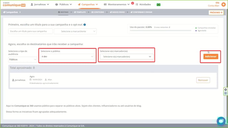The width and height of the screenshot is (228, 128).
Task: Open the marcador(es) dropdown
Action: 127,57
